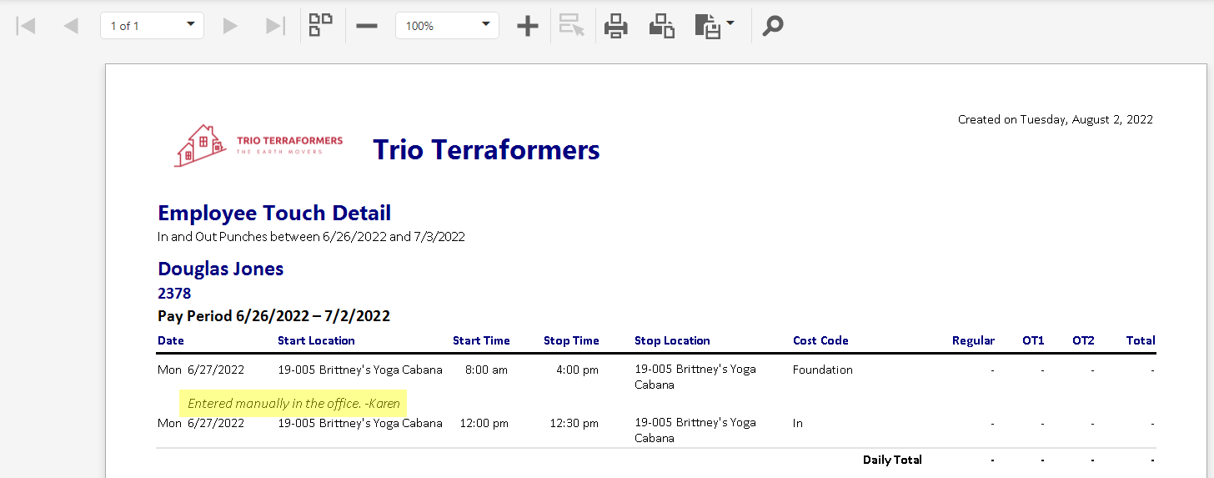Image resolution: width=1214 pixels, height=478 pixels.
Task: Zoom out with the minus button
Action: point(367,26)
